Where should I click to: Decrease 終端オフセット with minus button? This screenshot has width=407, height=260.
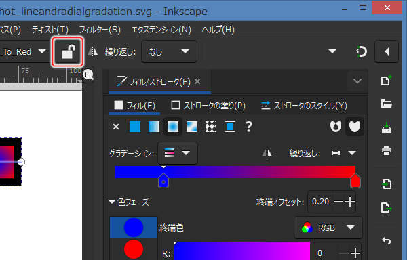[338, 202]
